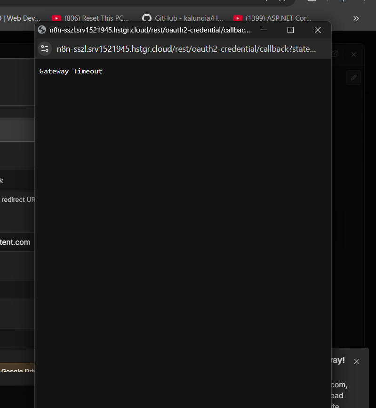Open external link icon in background dialog

(335, 54)
